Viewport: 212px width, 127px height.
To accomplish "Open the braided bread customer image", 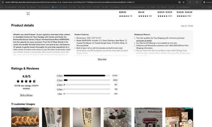I will [x=25, y=117].
